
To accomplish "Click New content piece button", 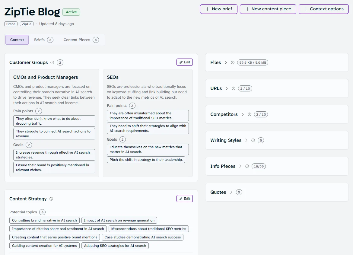I will [x=268, y=9].
